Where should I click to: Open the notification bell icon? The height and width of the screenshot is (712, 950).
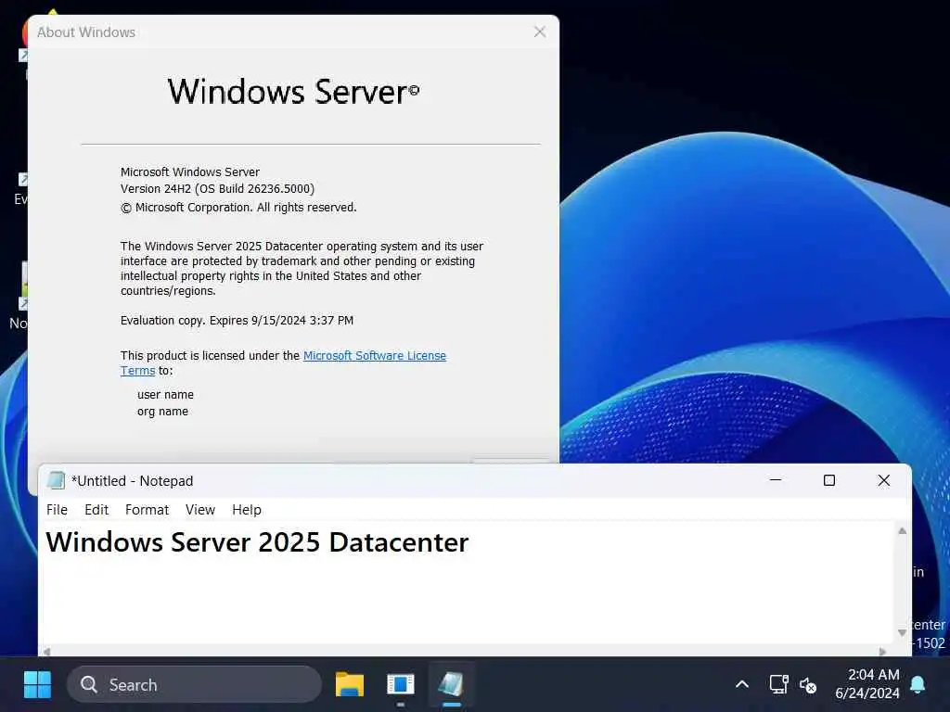point(918,685)
